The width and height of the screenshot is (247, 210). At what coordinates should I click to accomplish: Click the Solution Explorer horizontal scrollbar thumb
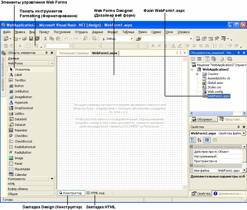tap(213, 113)
